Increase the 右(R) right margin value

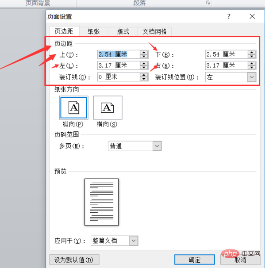point(252,64)
